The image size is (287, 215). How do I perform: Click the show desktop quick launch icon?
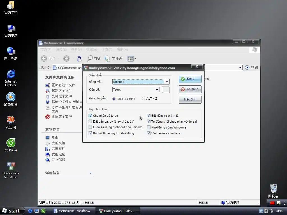tap(37, 211)
